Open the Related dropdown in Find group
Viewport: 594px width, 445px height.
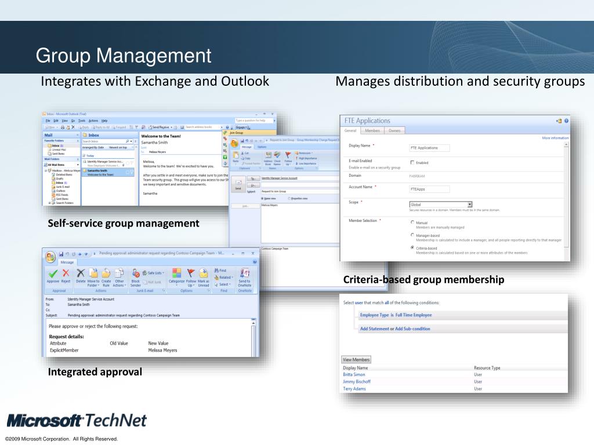[222, 278]
